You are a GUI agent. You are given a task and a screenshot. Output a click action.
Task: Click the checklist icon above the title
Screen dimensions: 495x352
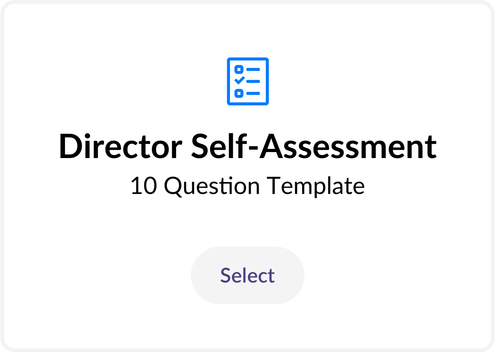click(x=247, y=81)
